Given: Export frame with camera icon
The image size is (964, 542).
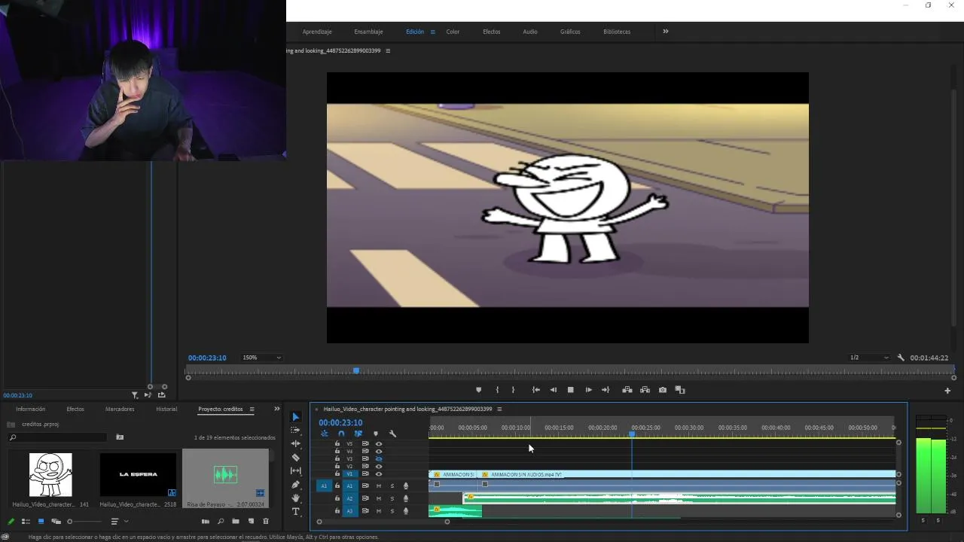Looking at the screenshot, I should (x=663, y=390).
